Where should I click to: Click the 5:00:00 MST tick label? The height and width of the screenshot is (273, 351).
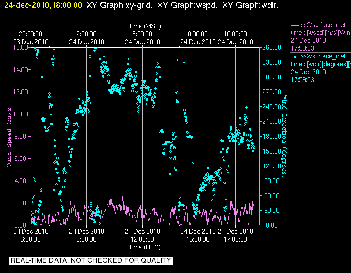143,34
